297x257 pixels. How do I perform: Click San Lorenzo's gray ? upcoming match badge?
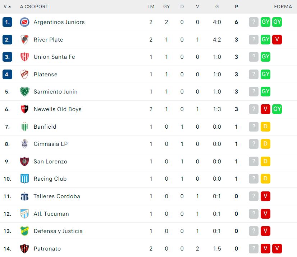click(x=253, y=161)
